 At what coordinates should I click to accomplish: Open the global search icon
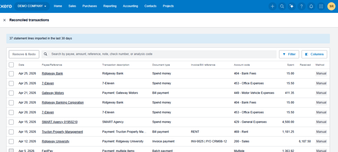point(282,6)
